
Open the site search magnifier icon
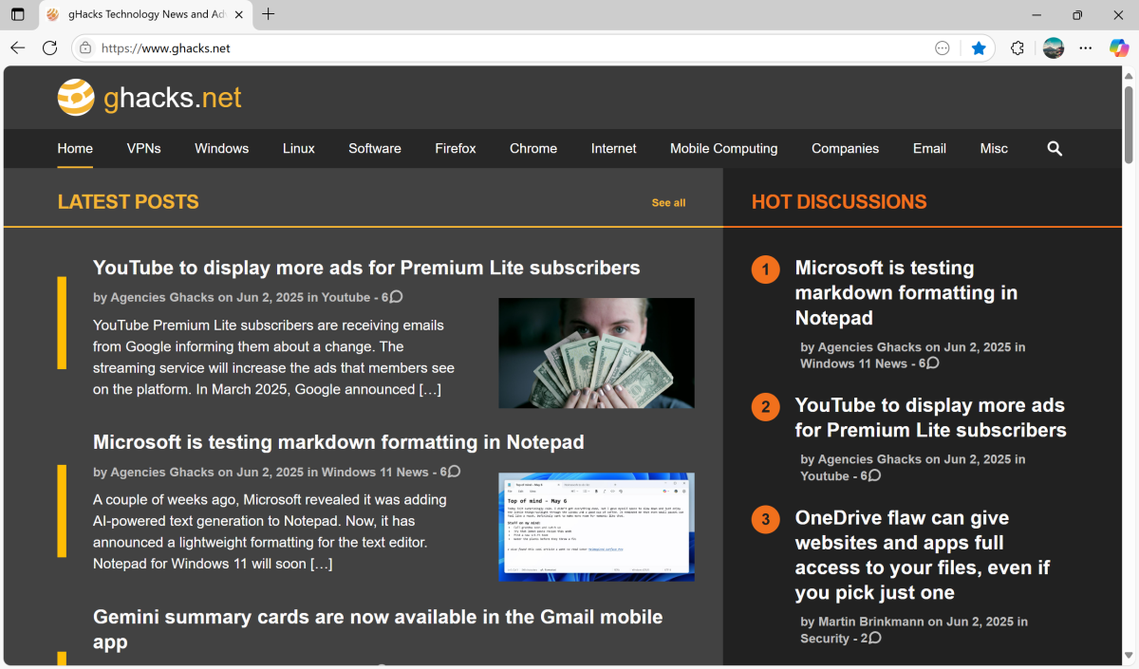tap(1055, 148)
